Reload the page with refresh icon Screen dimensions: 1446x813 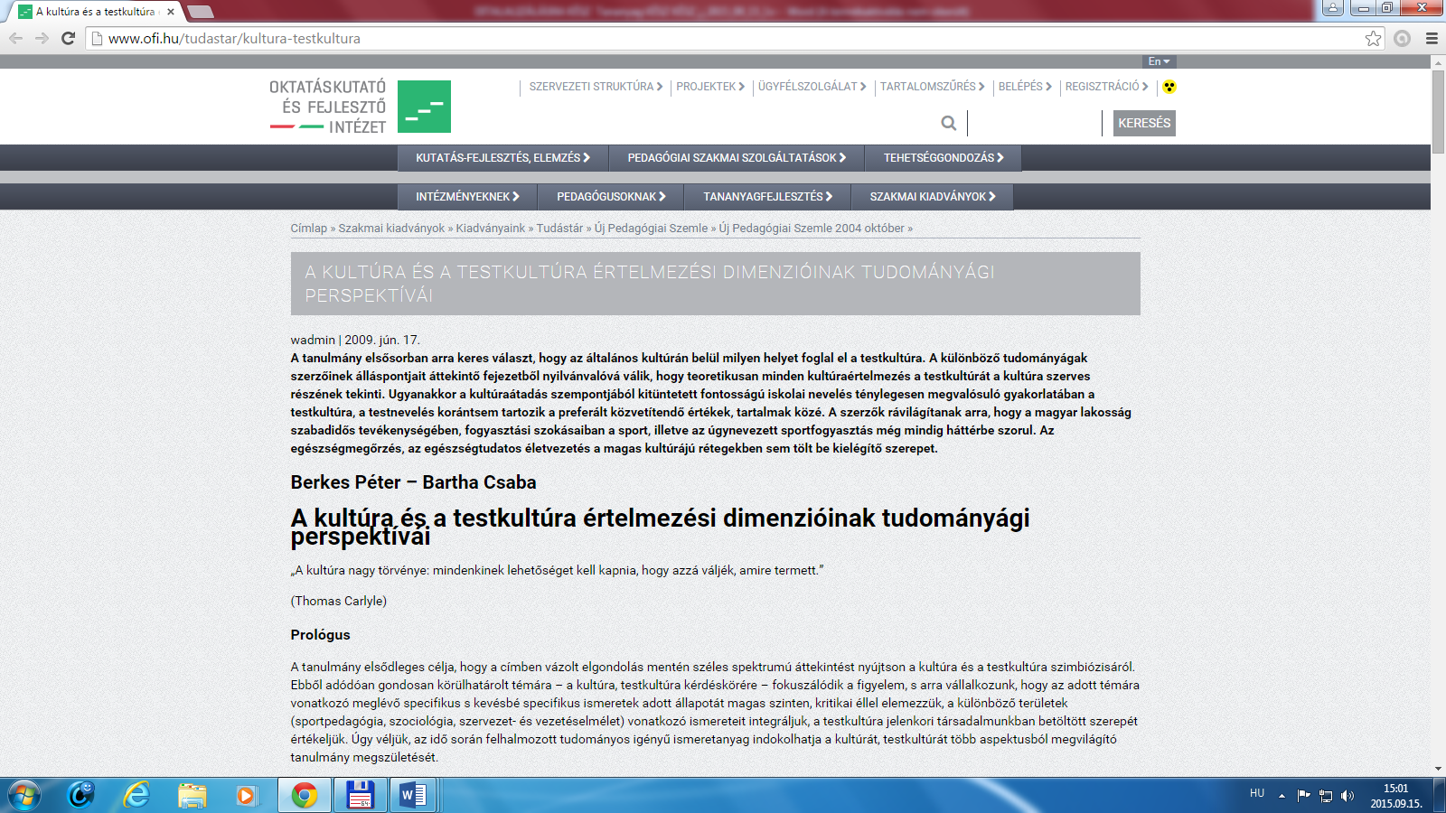[68, 38]
